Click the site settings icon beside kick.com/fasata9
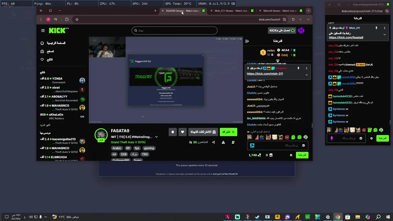This screenshot has width=393, height=221. (284, 19)
